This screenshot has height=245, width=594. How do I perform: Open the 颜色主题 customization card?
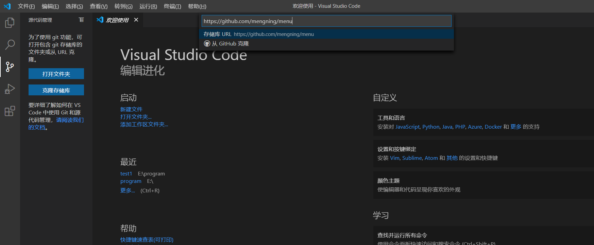click(483, 185)
